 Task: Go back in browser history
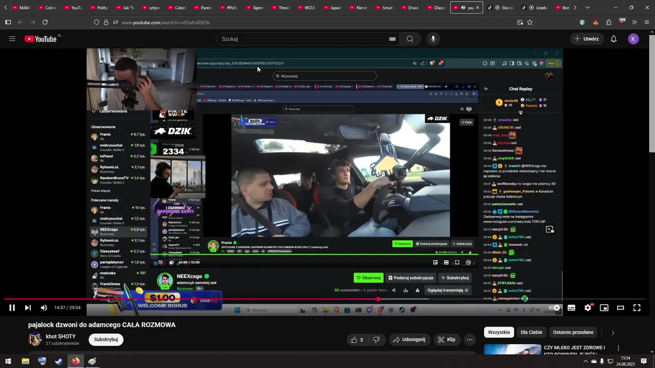pyautogui.click(x=20, y=22)
